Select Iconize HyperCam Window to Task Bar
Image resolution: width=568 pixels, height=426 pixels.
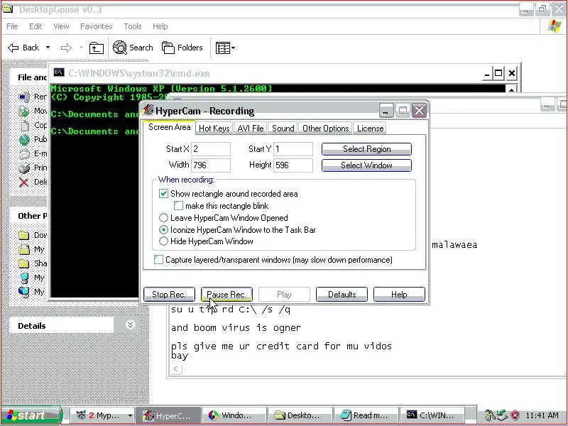[163, 229]
